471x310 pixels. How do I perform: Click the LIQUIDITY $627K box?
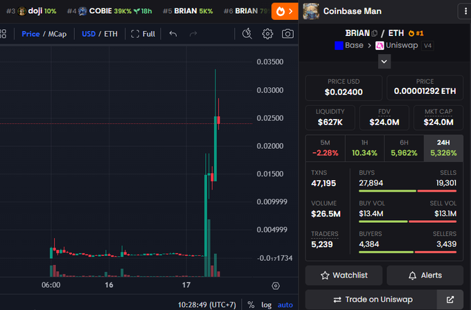pyautogui.click(x=330, y=118)
